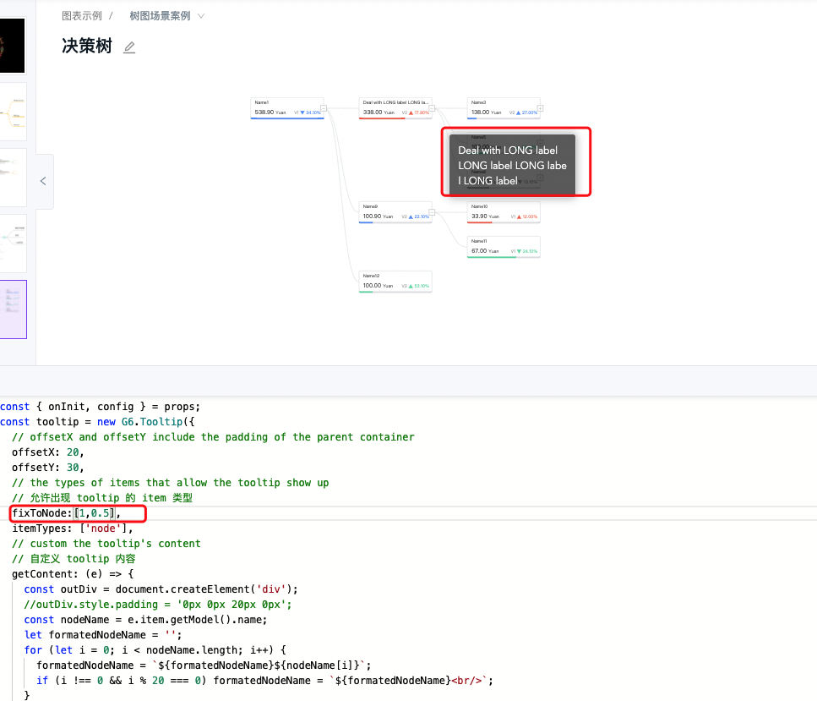Expand the Name3 node with its plus marker
817x701 pixels.
540,108
